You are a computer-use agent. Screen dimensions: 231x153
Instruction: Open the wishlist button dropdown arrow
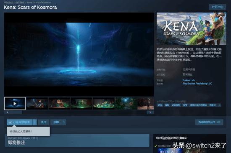coord(34,122)
